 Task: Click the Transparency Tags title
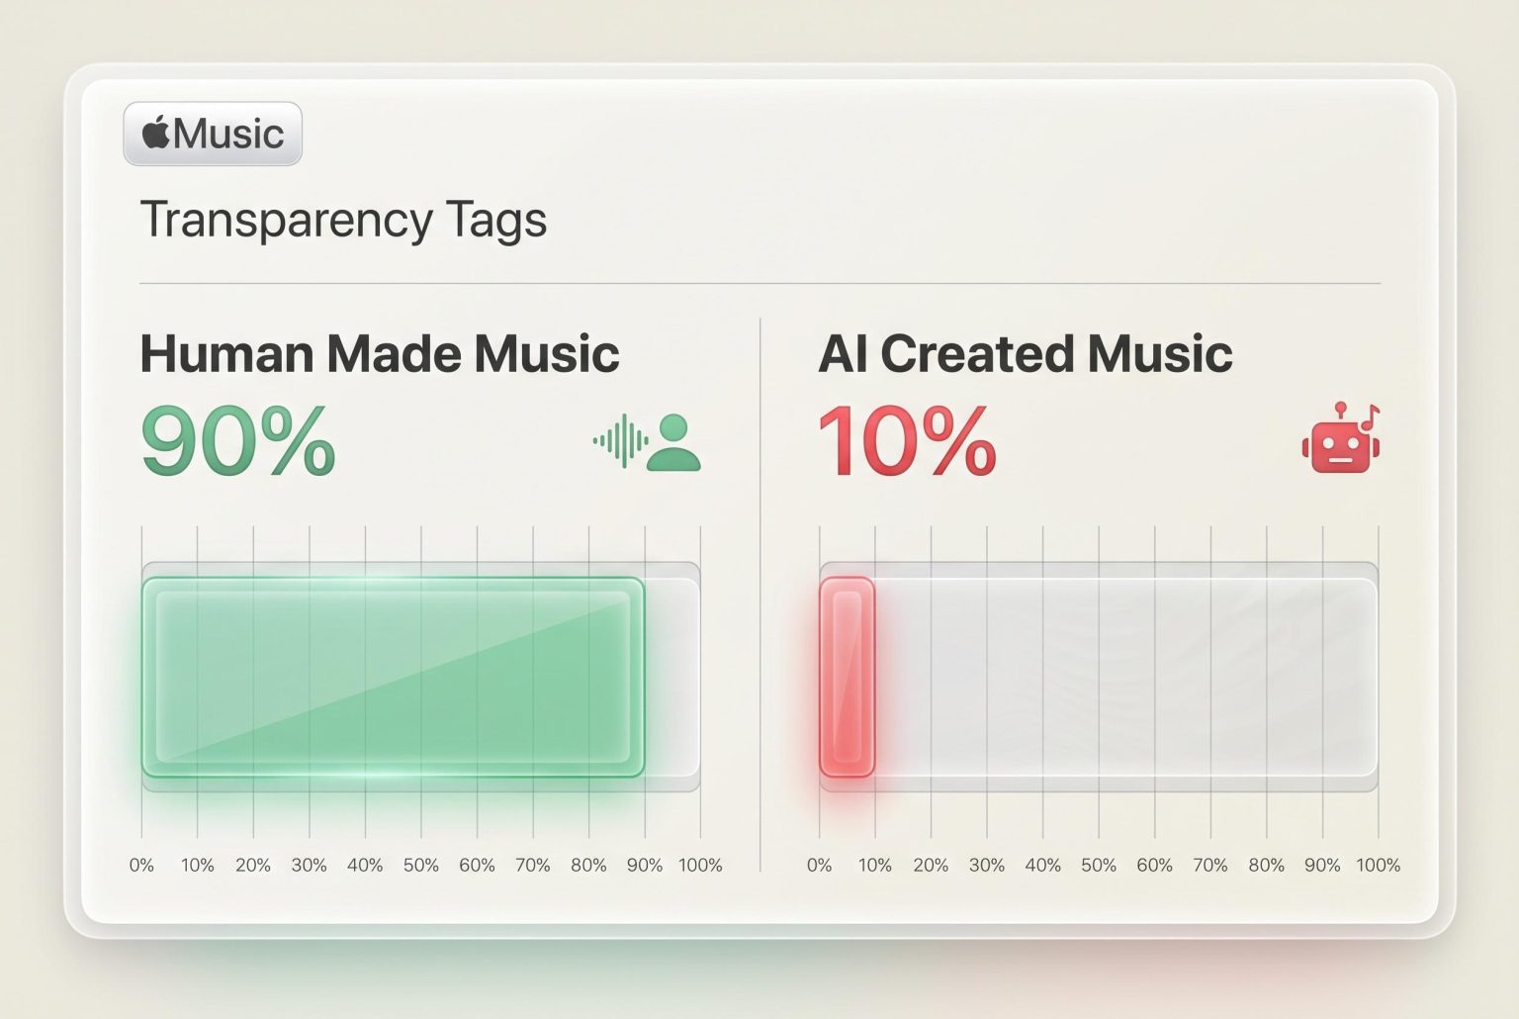[343, 220]
